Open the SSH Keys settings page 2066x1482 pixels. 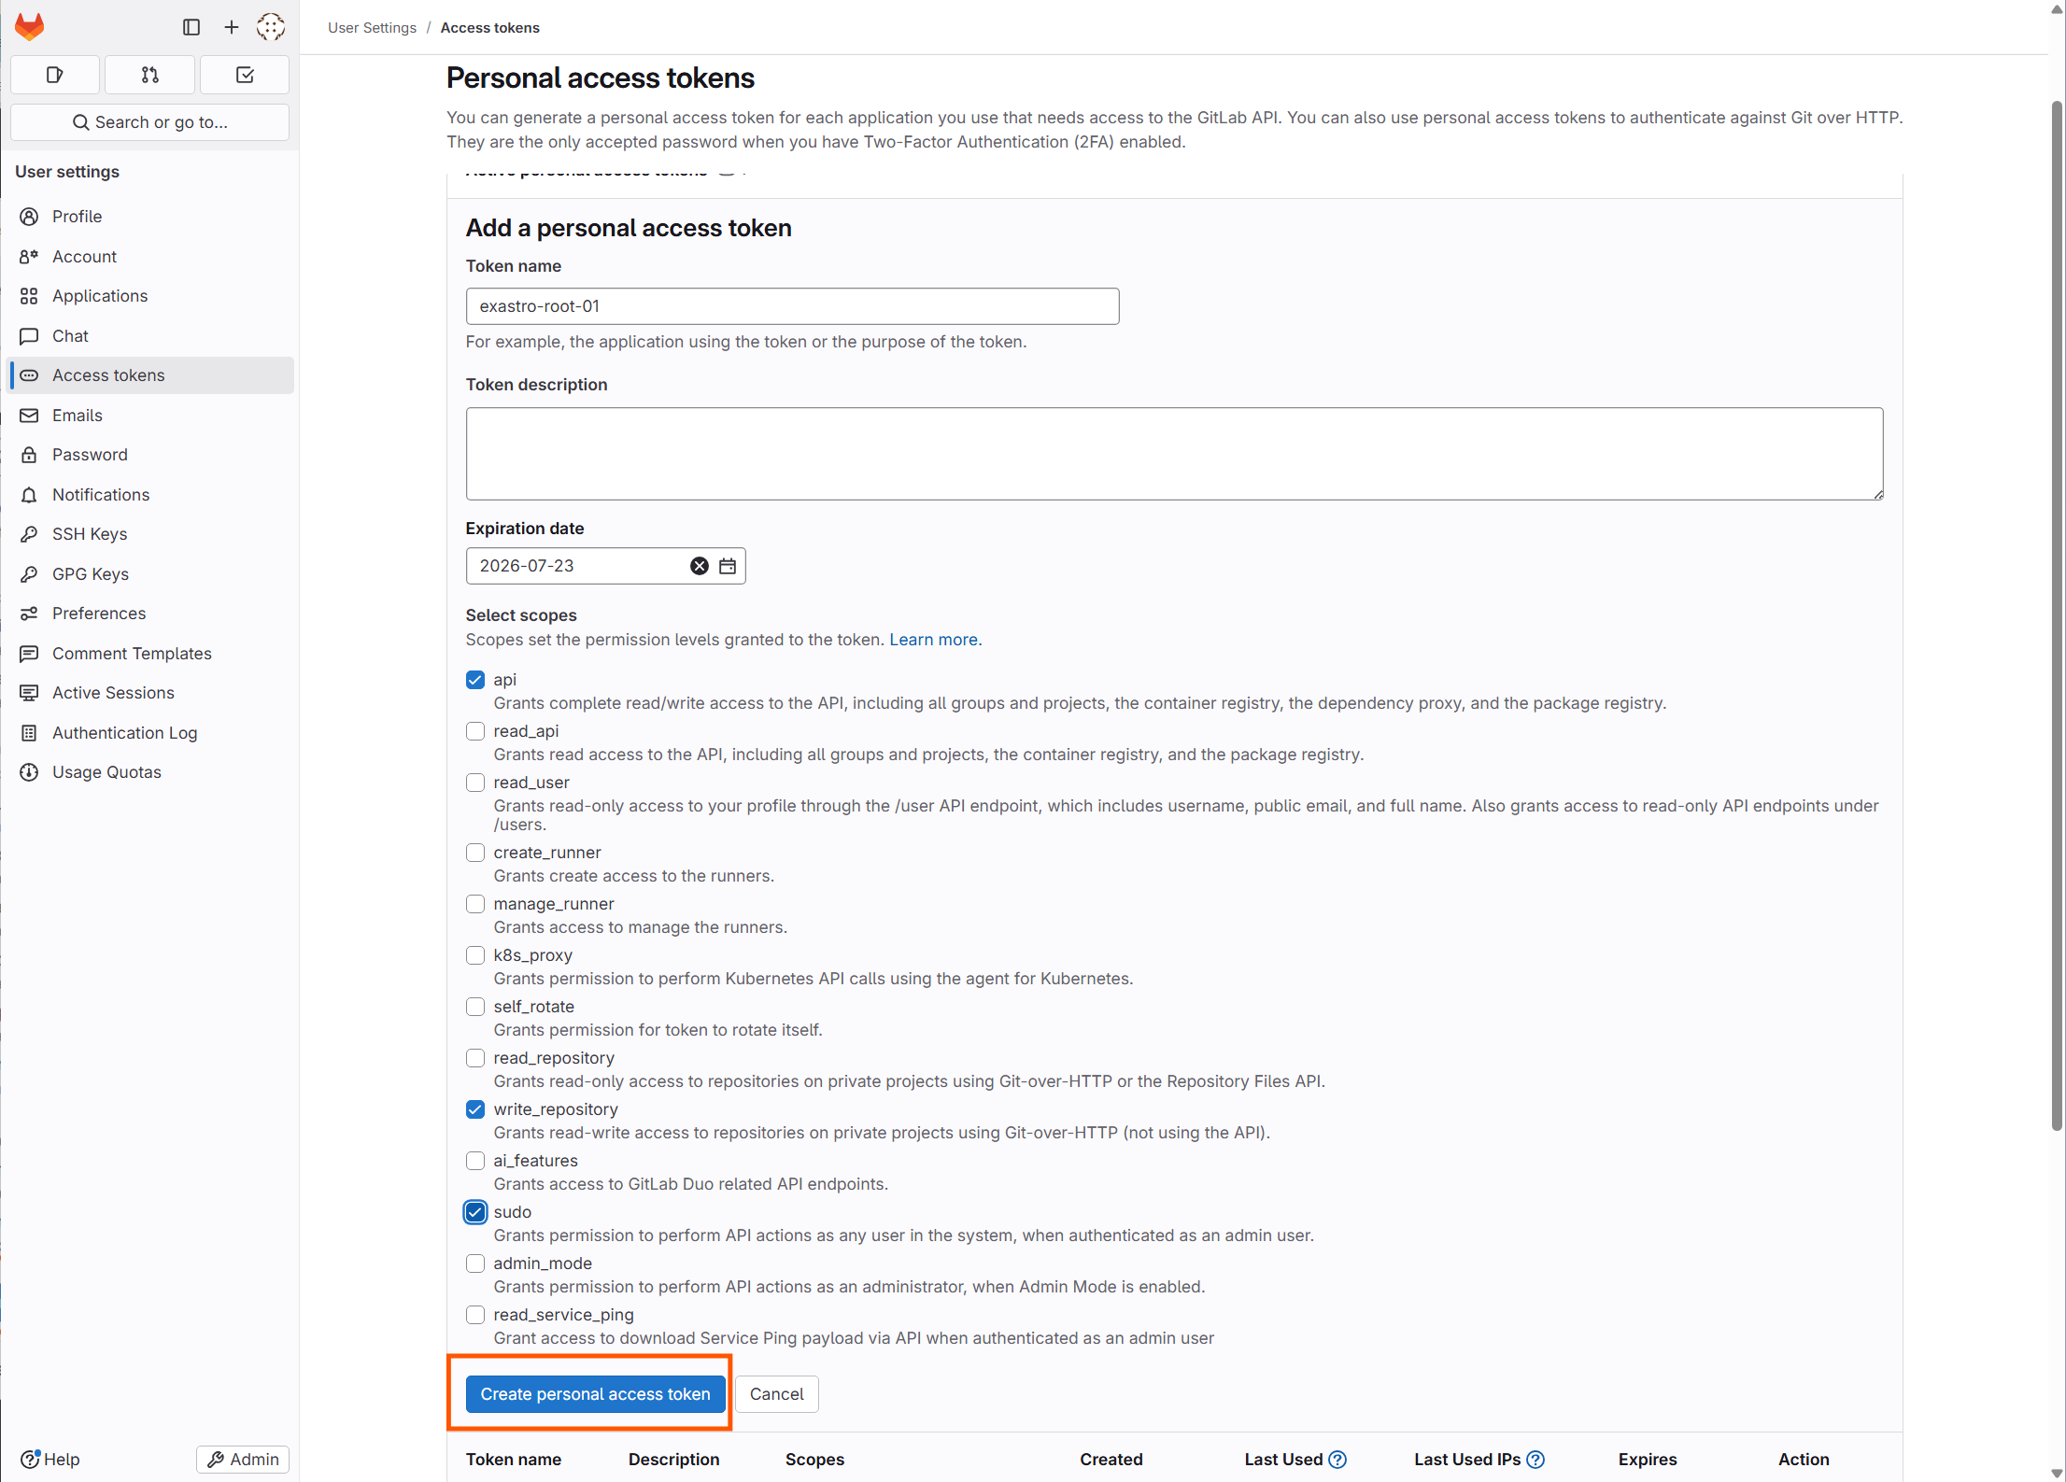click(90, 534)
